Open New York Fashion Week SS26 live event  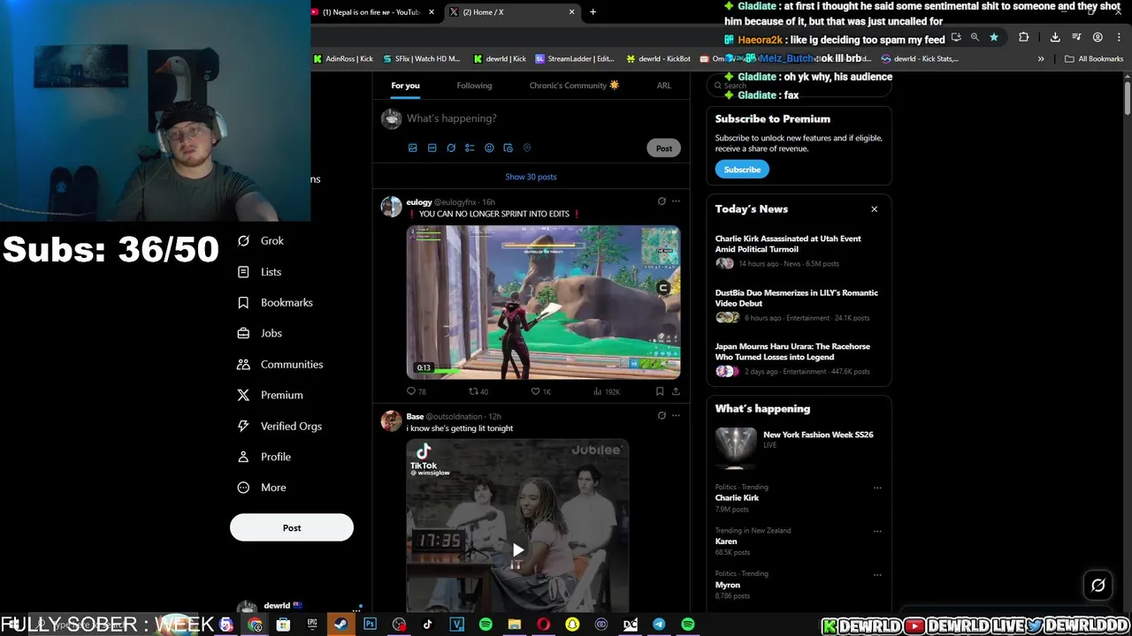pyautogui.click(x=799, y=447)
